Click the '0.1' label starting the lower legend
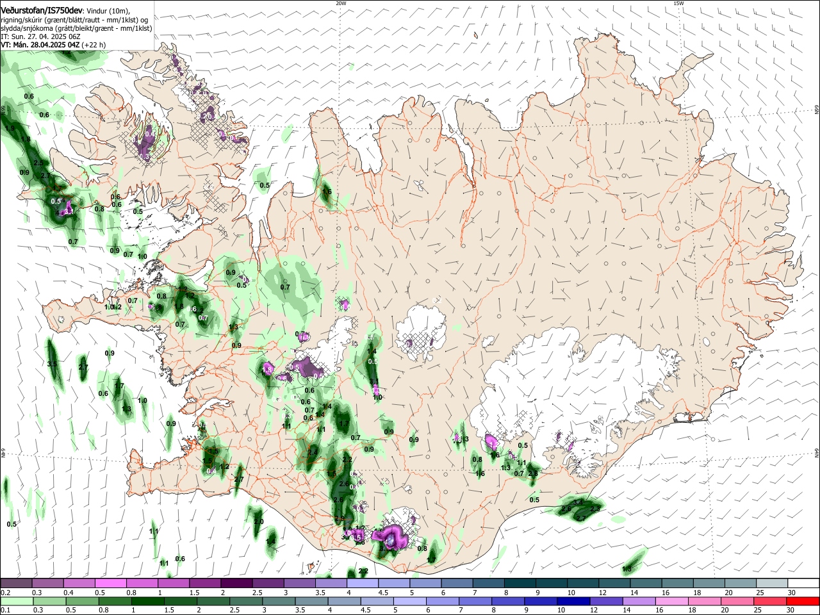 (x=5, y=611)
